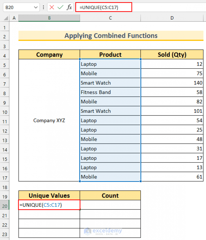Select column D by its header
The width and height of the screenshot is (206, 240).
(172, 18)
